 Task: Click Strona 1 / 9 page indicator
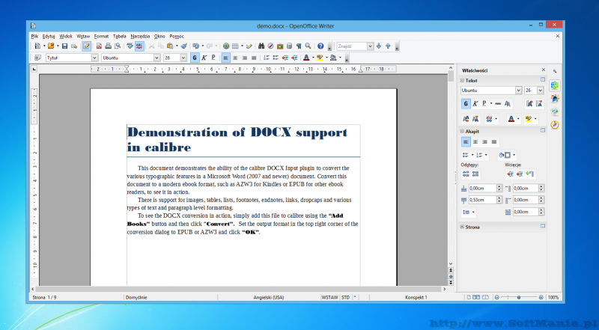[44, 297]
